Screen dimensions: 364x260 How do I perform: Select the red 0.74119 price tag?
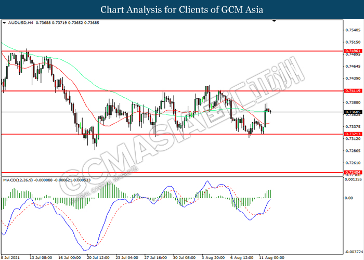(353, 90)
